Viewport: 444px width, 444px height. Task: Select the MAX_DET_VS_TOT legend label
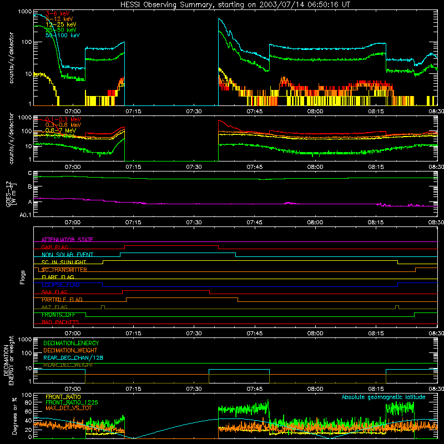pos(68,408)
